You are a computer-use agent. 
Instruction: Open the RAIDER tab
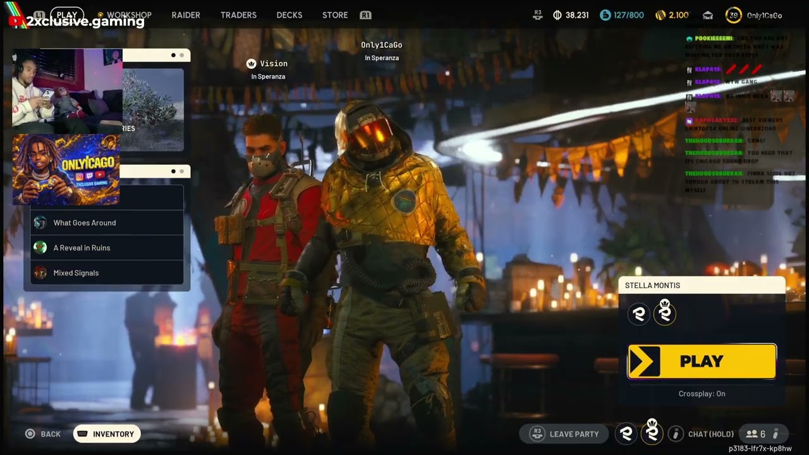pyautogui.click(x=186, y=15)
